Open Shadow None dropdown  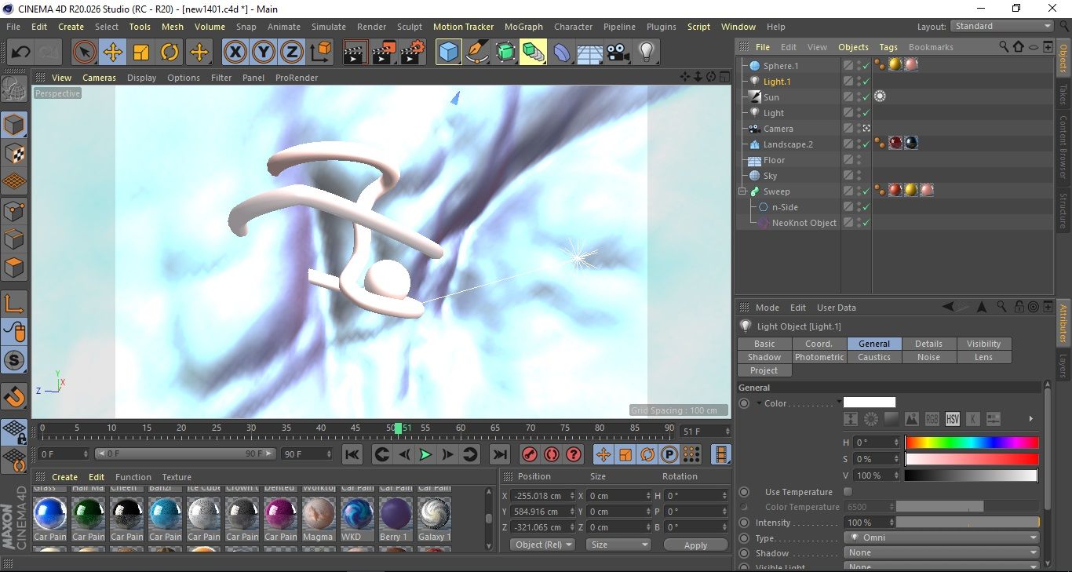pyautogui.click(x=943, y=553)
